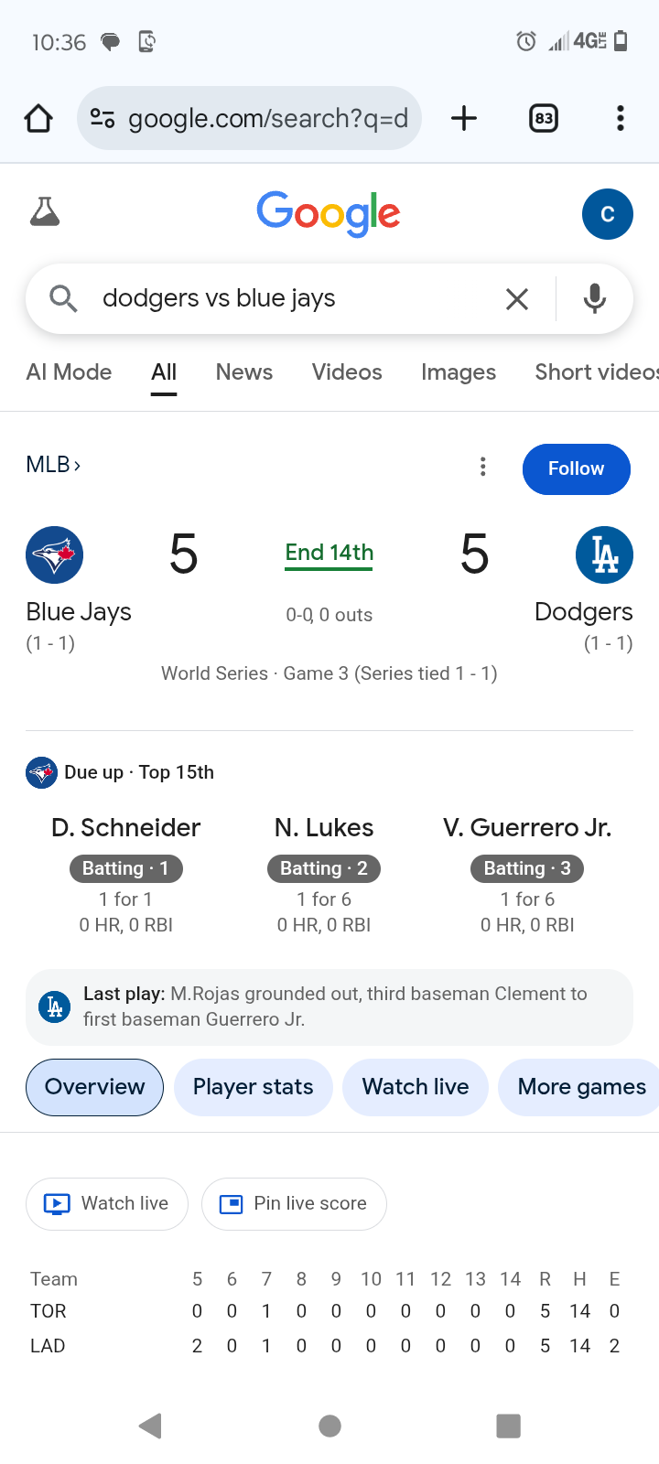Start voice search with microphone icon

point(595,298)
